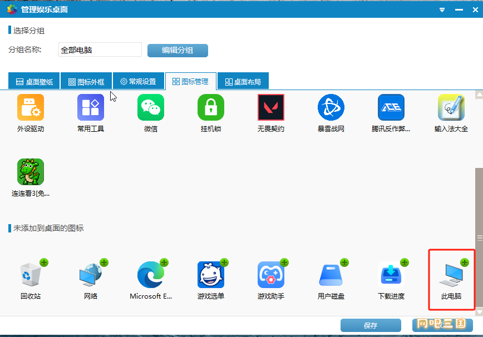Image resolution: width=483 pixels, height=337 pixels.
Task: Click the 游戏助手 icon
Action: point(271,275)
